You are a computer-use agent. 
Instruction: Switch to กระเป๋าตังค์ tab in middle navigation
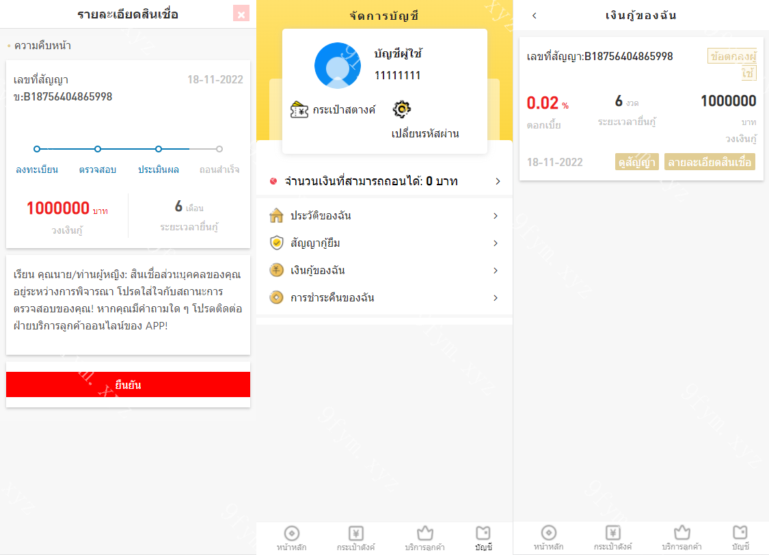pos(356,539)
